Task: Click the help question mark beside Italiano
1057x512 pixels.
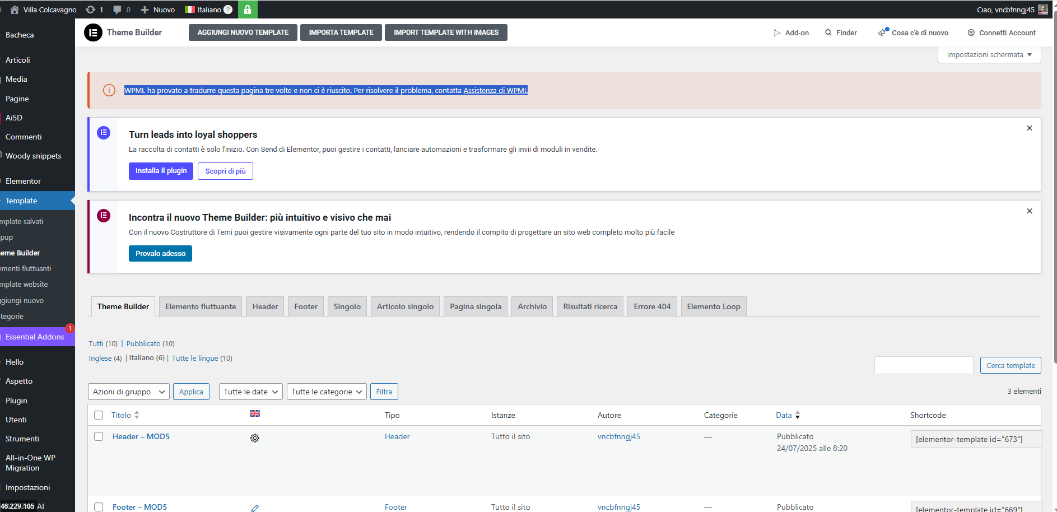Action: [228, 10]
